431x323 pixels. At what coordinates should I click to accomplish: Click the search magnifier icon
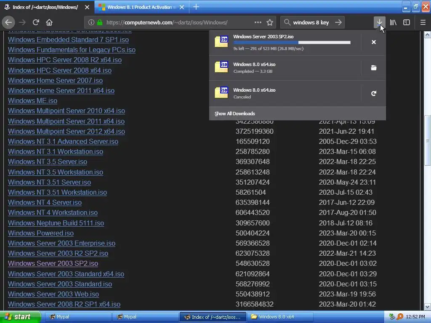287,22
